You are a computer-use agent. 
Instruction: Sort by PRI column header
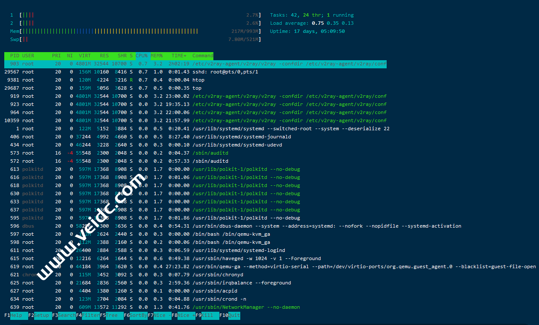[56, 56]
